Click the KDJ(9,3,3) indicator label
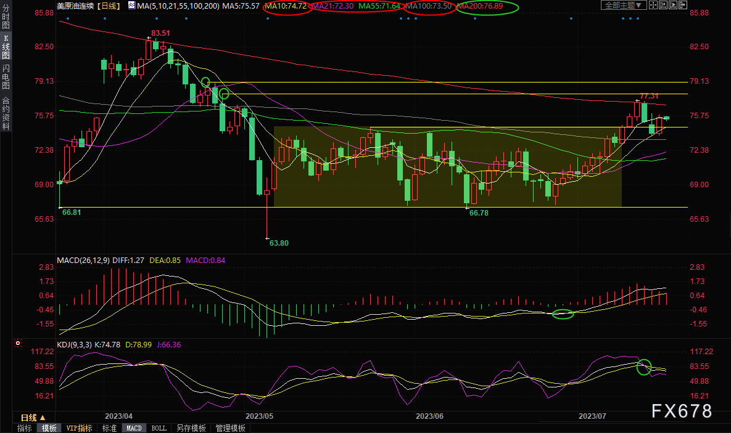The height and width of the screenshot is (433, 731). tap(75, 344)
